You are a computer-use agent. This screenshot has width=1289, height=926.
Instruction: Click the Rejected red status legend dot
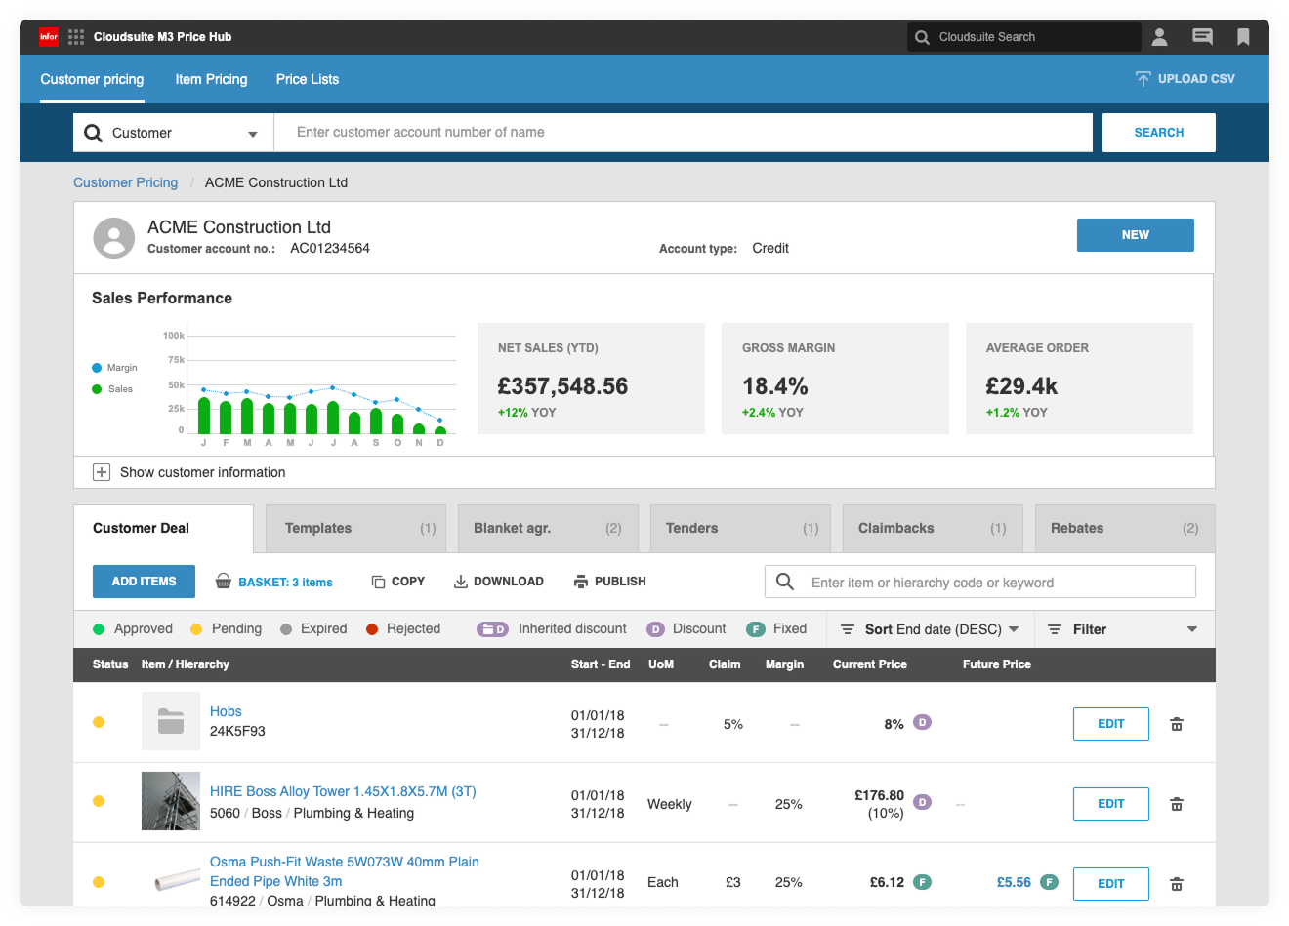click(x=372, y=629)
